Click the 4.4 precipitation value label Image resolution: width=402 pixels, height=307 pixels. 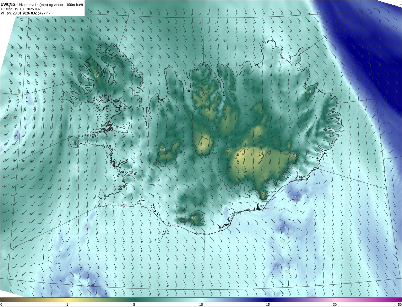308,91
